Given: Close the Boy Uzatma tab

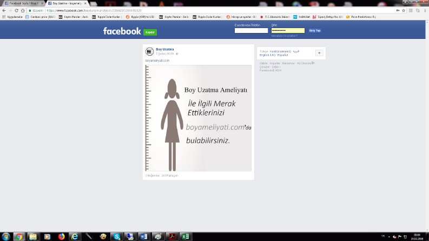Looking at the screenshot, I should point(85,4).
